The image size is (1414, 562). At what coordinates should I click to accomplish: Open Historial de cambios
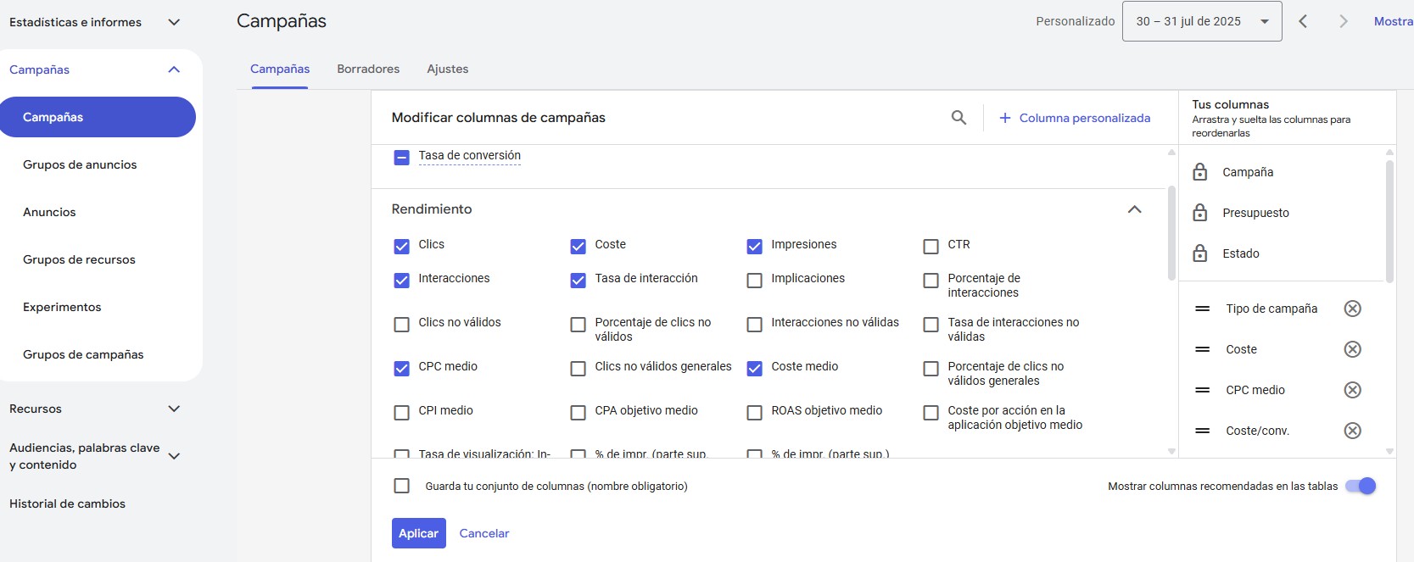coord(67,504)
